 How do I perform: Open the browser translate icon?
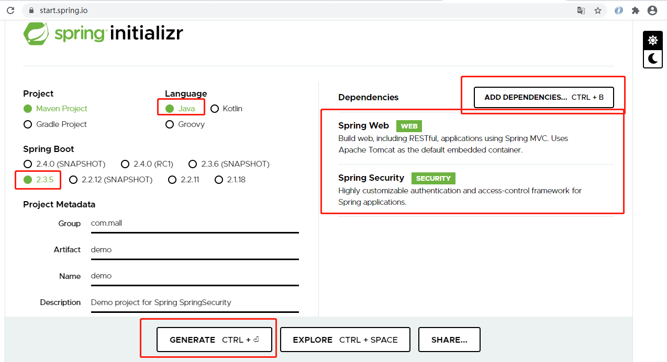581,10
